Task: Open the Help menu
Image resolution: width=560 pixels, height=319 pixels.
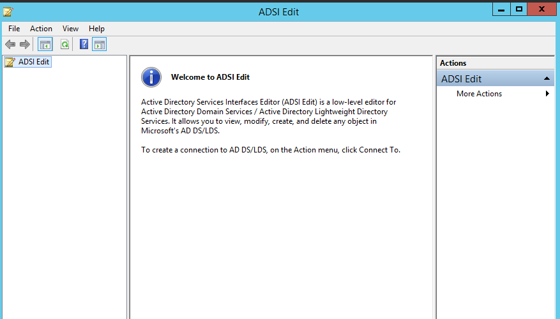Action: [x=96, y=29]
